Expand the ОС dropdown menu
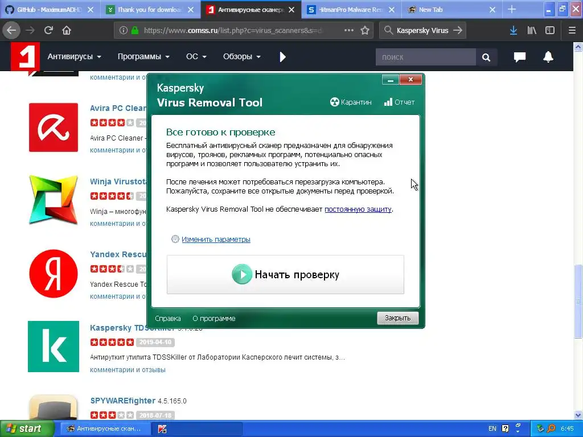The image size is (583, 437). click(x=196, y=56)
